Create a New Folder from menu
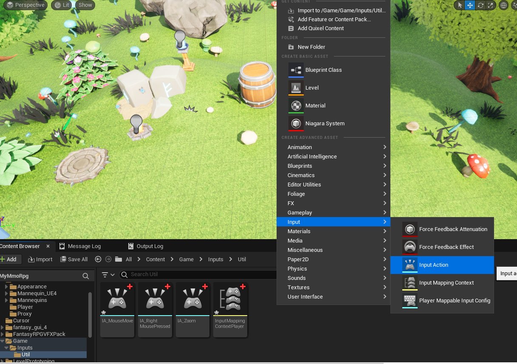 333,47
